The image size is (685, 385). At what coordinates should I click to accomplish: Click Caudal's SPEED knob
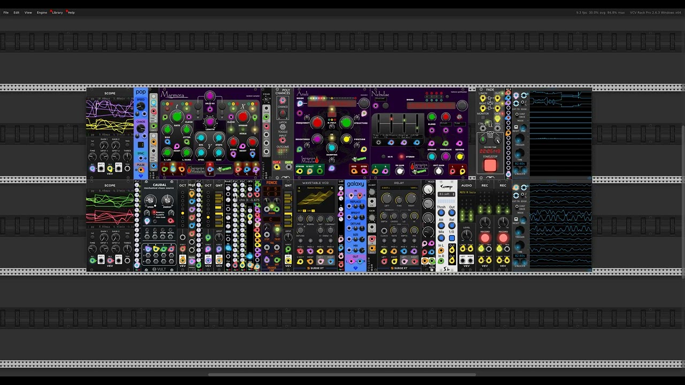coord(150,200)
